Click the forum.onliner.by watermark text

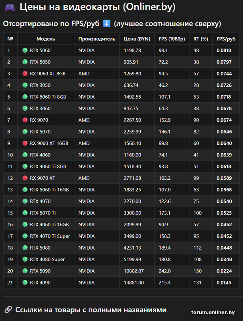(x=213, y=312)
